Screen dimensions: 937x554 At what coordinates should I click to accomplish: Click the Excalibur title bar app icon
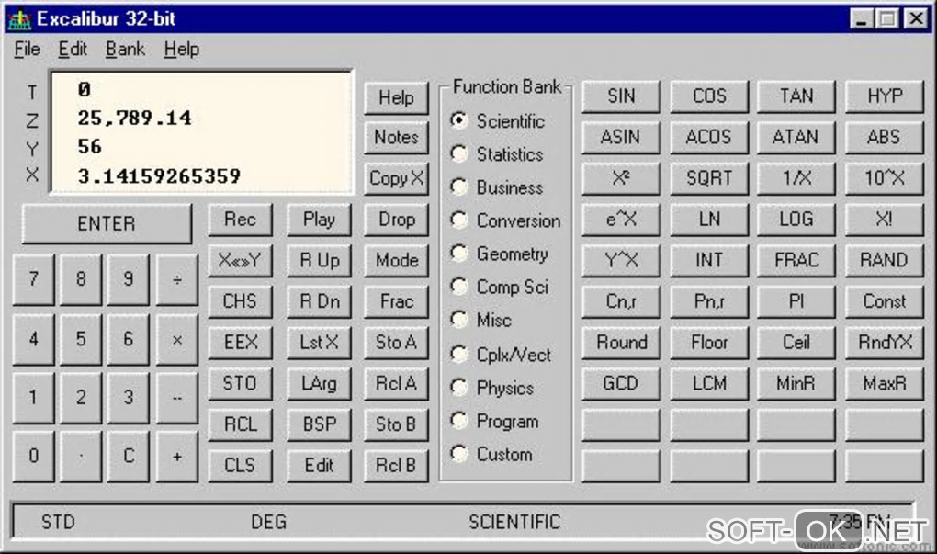click(19, 19)
